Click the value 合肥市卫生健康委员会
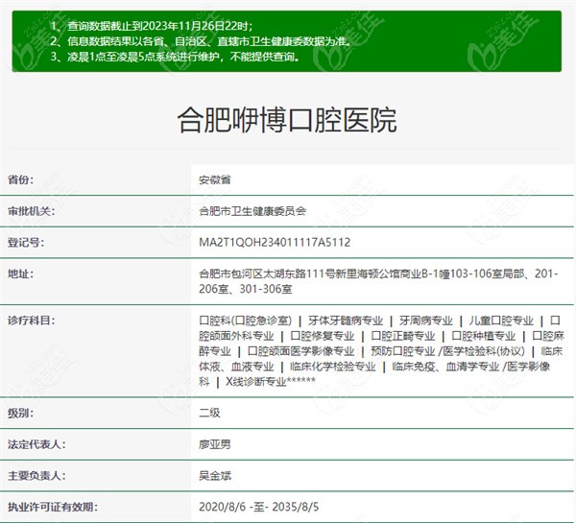The image size is (576, 523). [252, 210]
